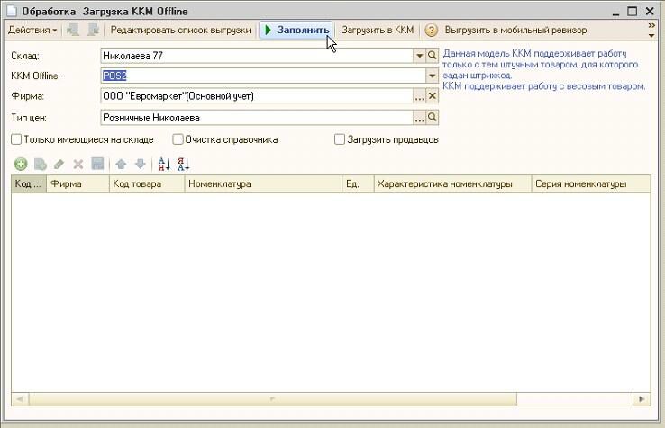The width and height of the screenshot is (665, 428).
Task: Click Характеристика номенклатуры column header
Action: (452, 183)
